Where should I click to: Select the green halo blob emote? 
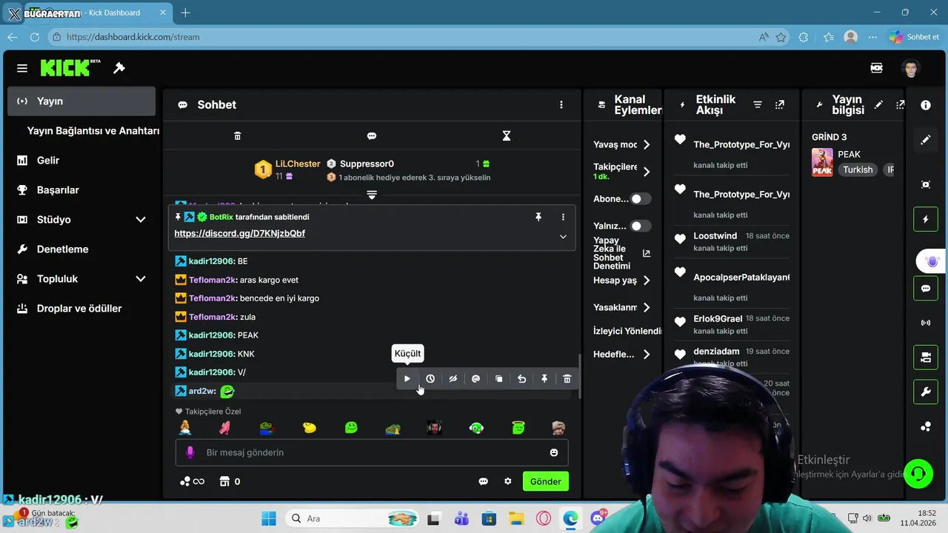(518, 428)
